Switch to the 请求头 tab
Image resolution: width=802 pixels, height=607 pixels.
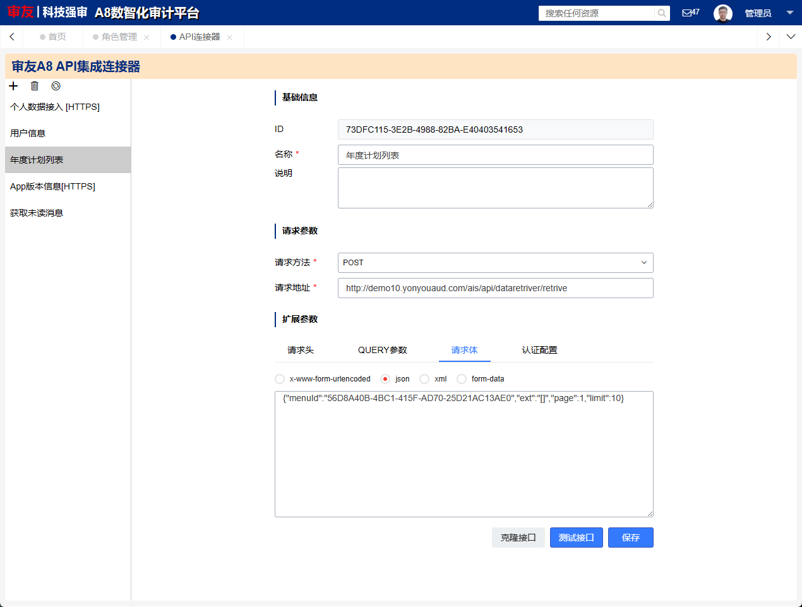coord(301,350)
